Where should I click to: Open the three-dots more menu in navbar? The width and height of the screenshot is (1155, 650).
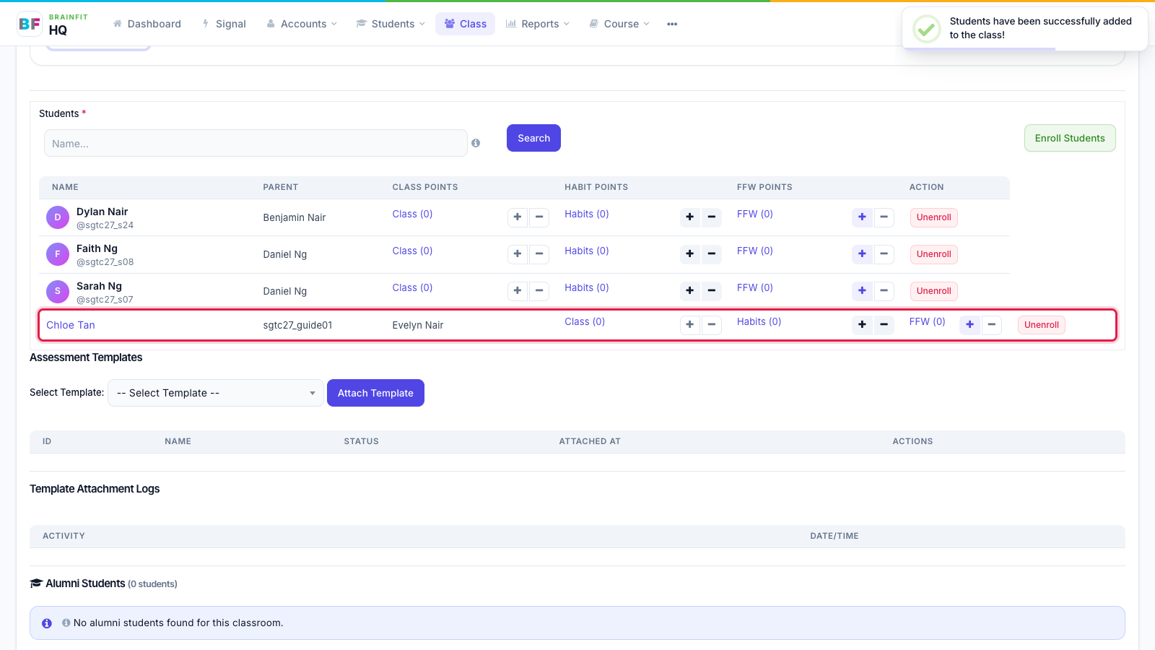tap(672, 24)
